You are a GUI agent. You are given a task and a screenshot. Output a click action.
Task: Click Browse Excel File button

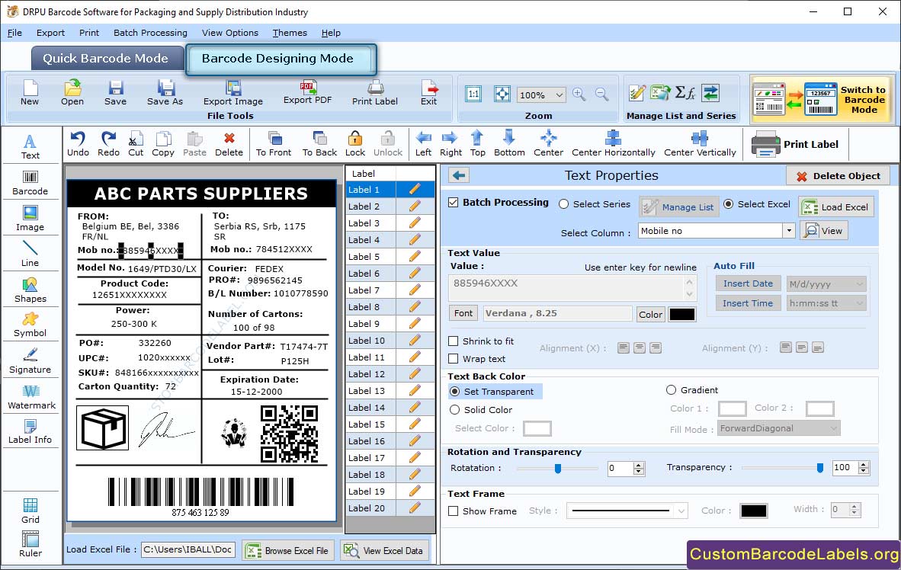click(x=287, y=550)
